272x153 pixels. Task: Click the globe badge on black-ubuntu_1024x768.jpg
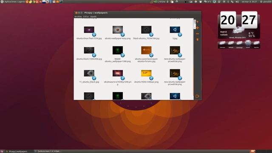click(x=151, y=34)
